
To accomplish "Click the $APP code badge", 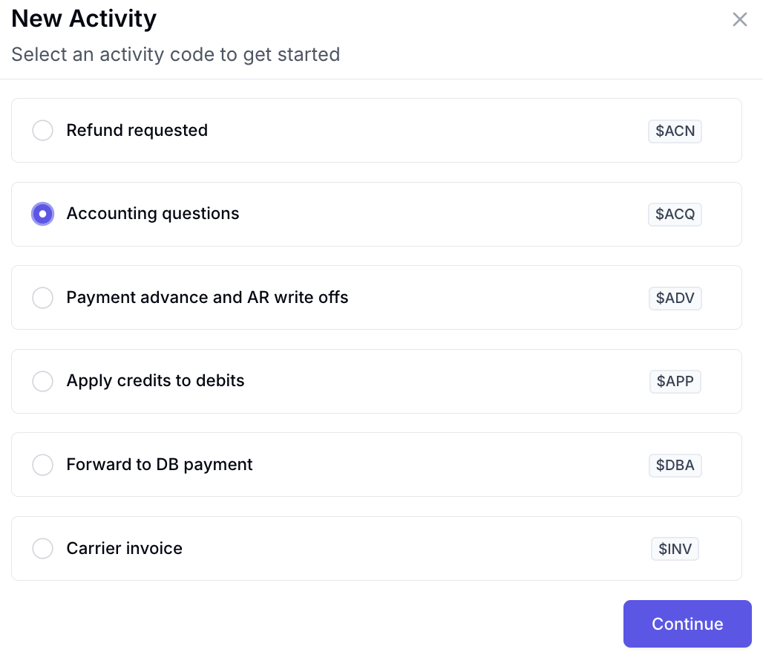I will [x=675, y=381].
